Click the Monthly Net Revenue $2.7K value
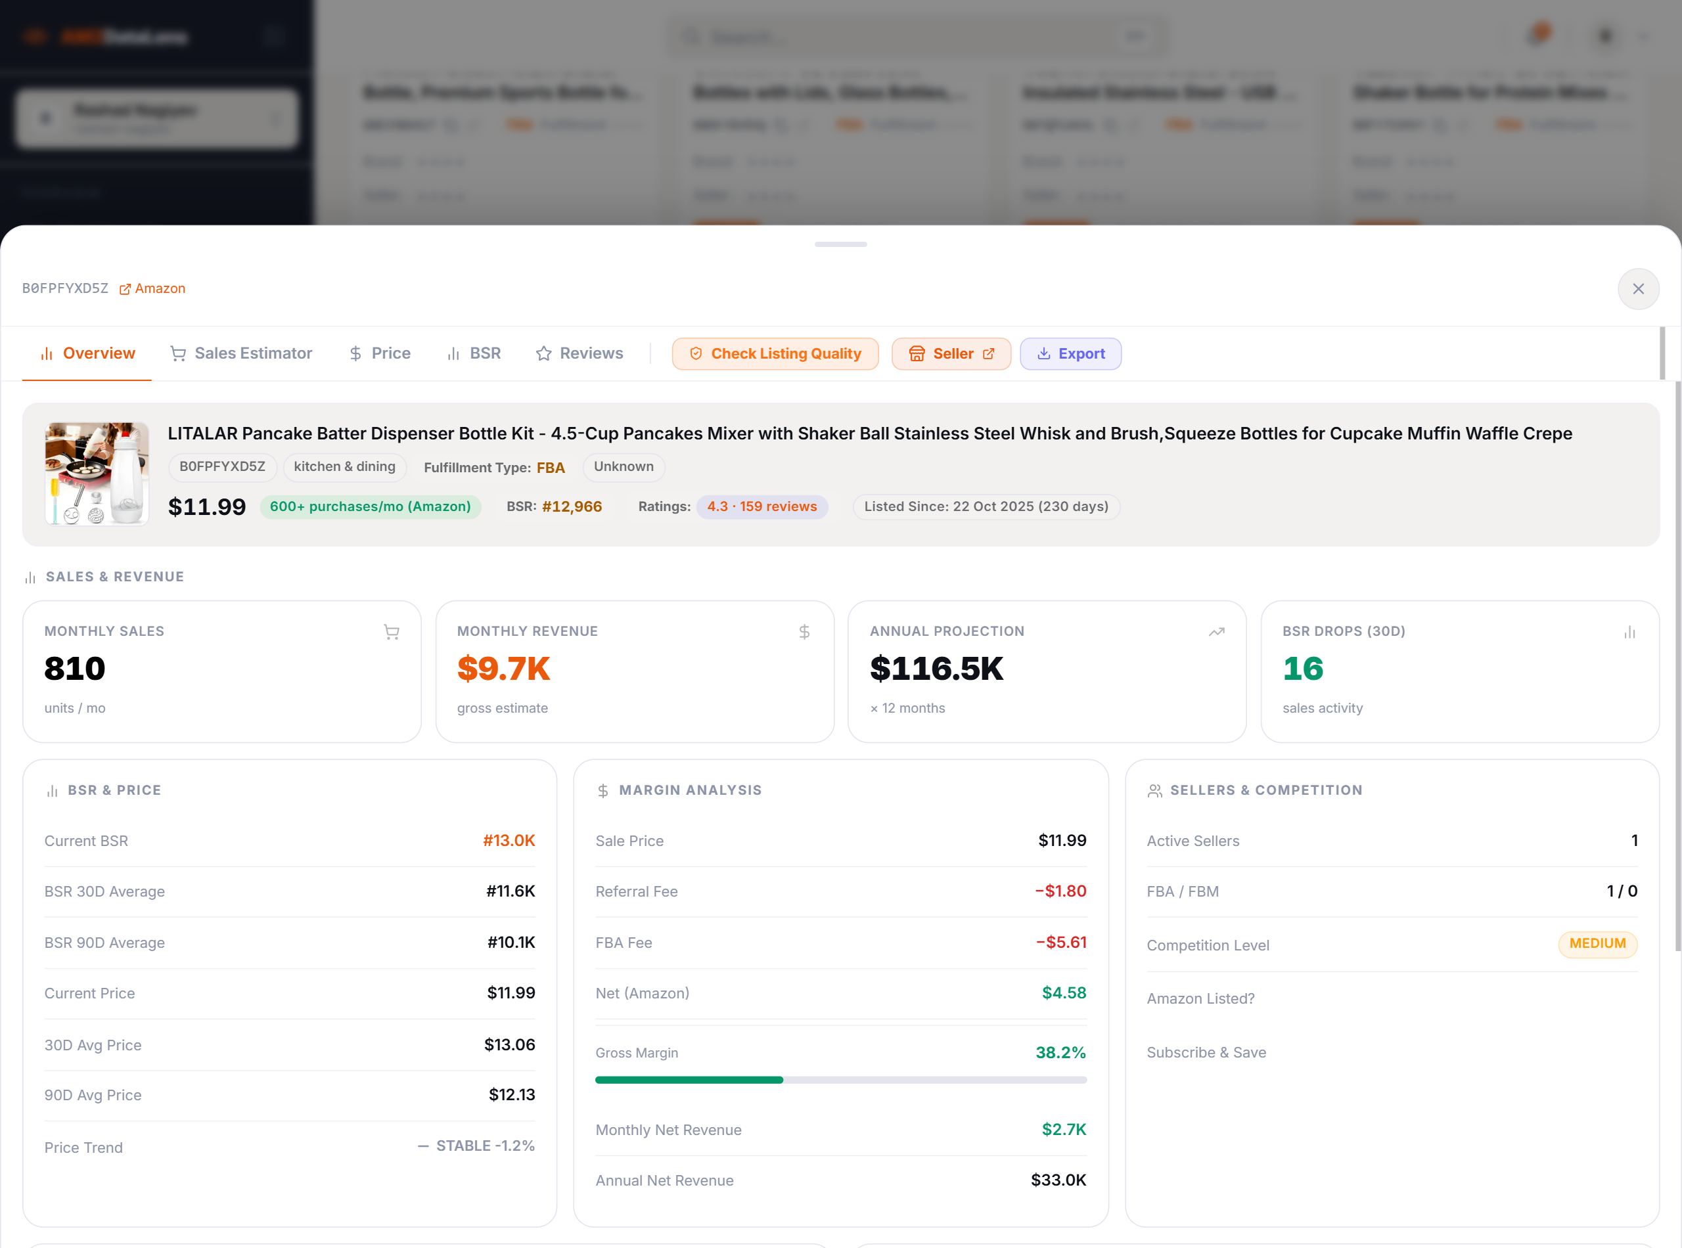 tap(1064, 1130)
